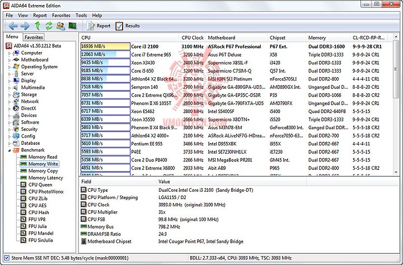Open the Memory Copy benchmark
This screenshot has width=403, height=265.
43,171
